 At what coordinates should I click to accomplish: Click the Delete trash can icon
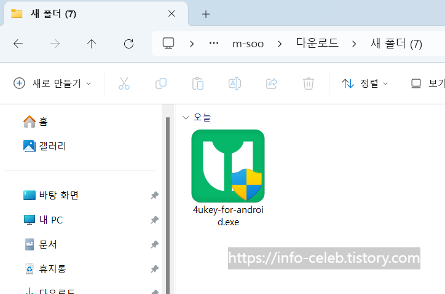pyautogui.click(x=308, y=83)
